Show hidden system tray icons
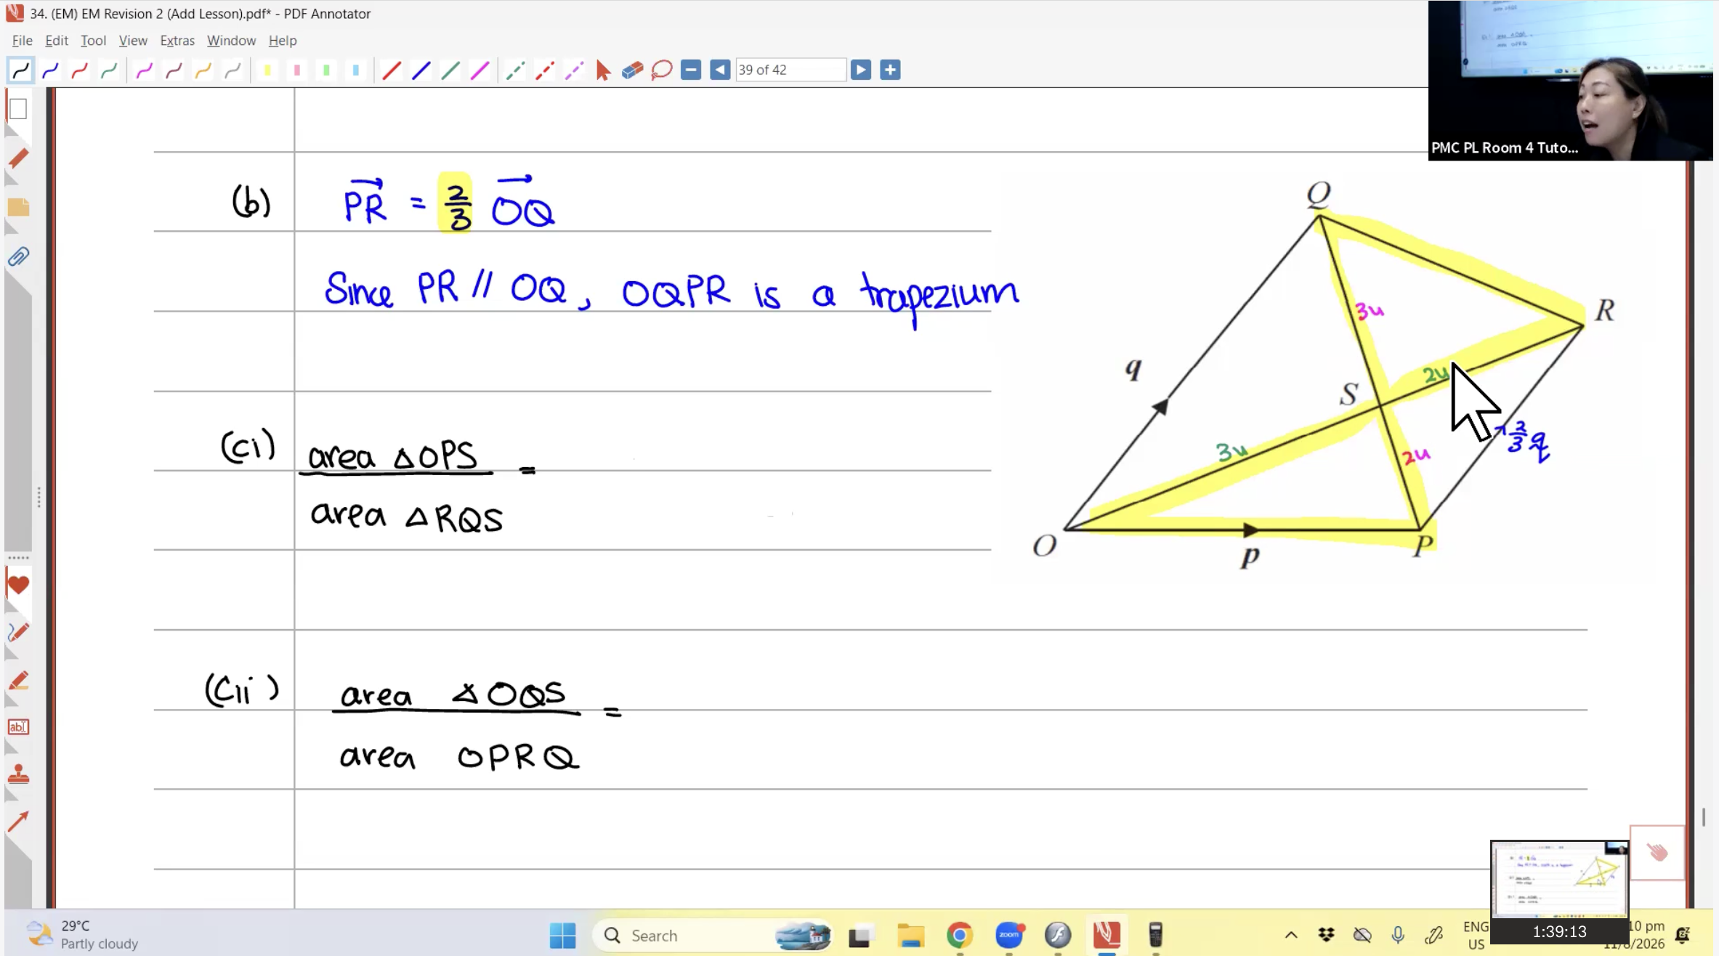 tap(1291, 936)
